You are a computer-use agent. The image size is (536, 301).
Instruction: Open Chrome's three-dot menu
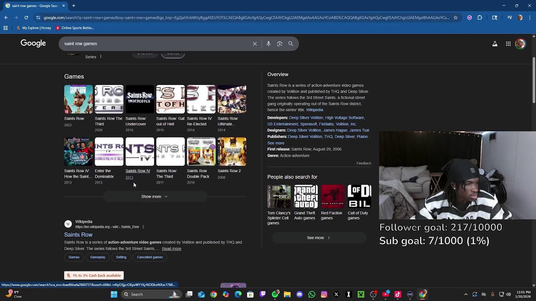[530, 18]
